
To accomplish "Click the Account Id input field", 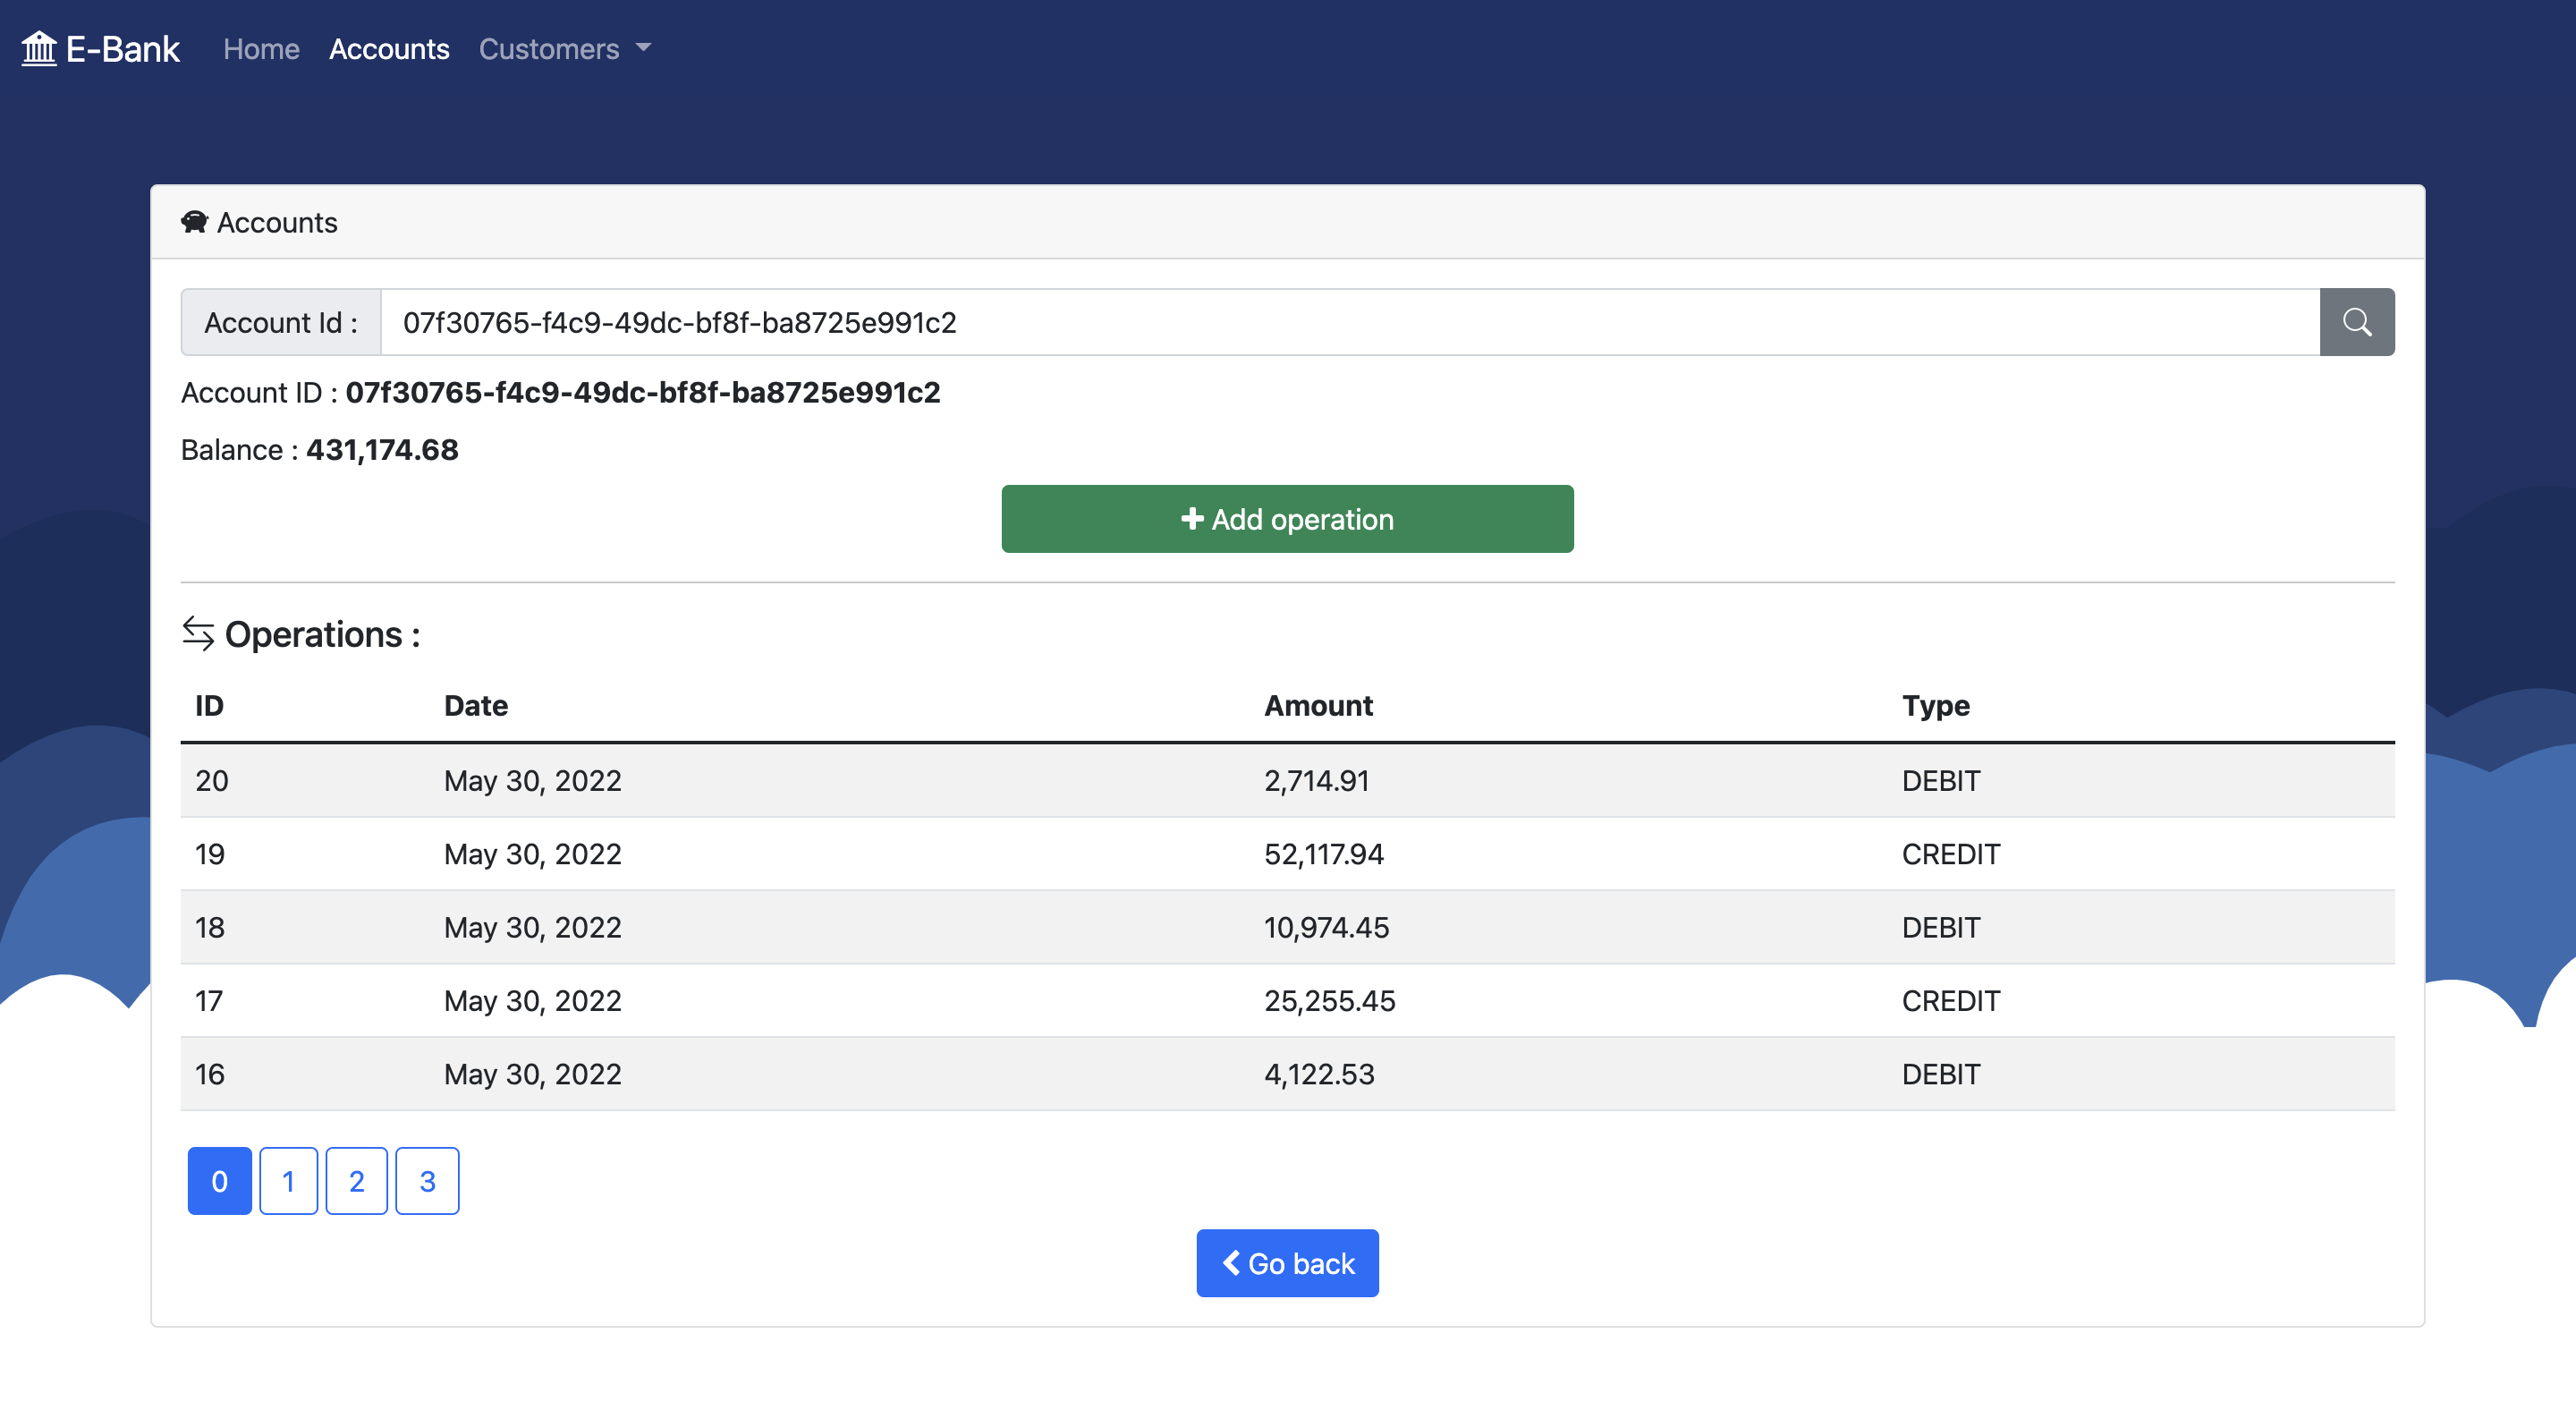I will (1350, 322).
